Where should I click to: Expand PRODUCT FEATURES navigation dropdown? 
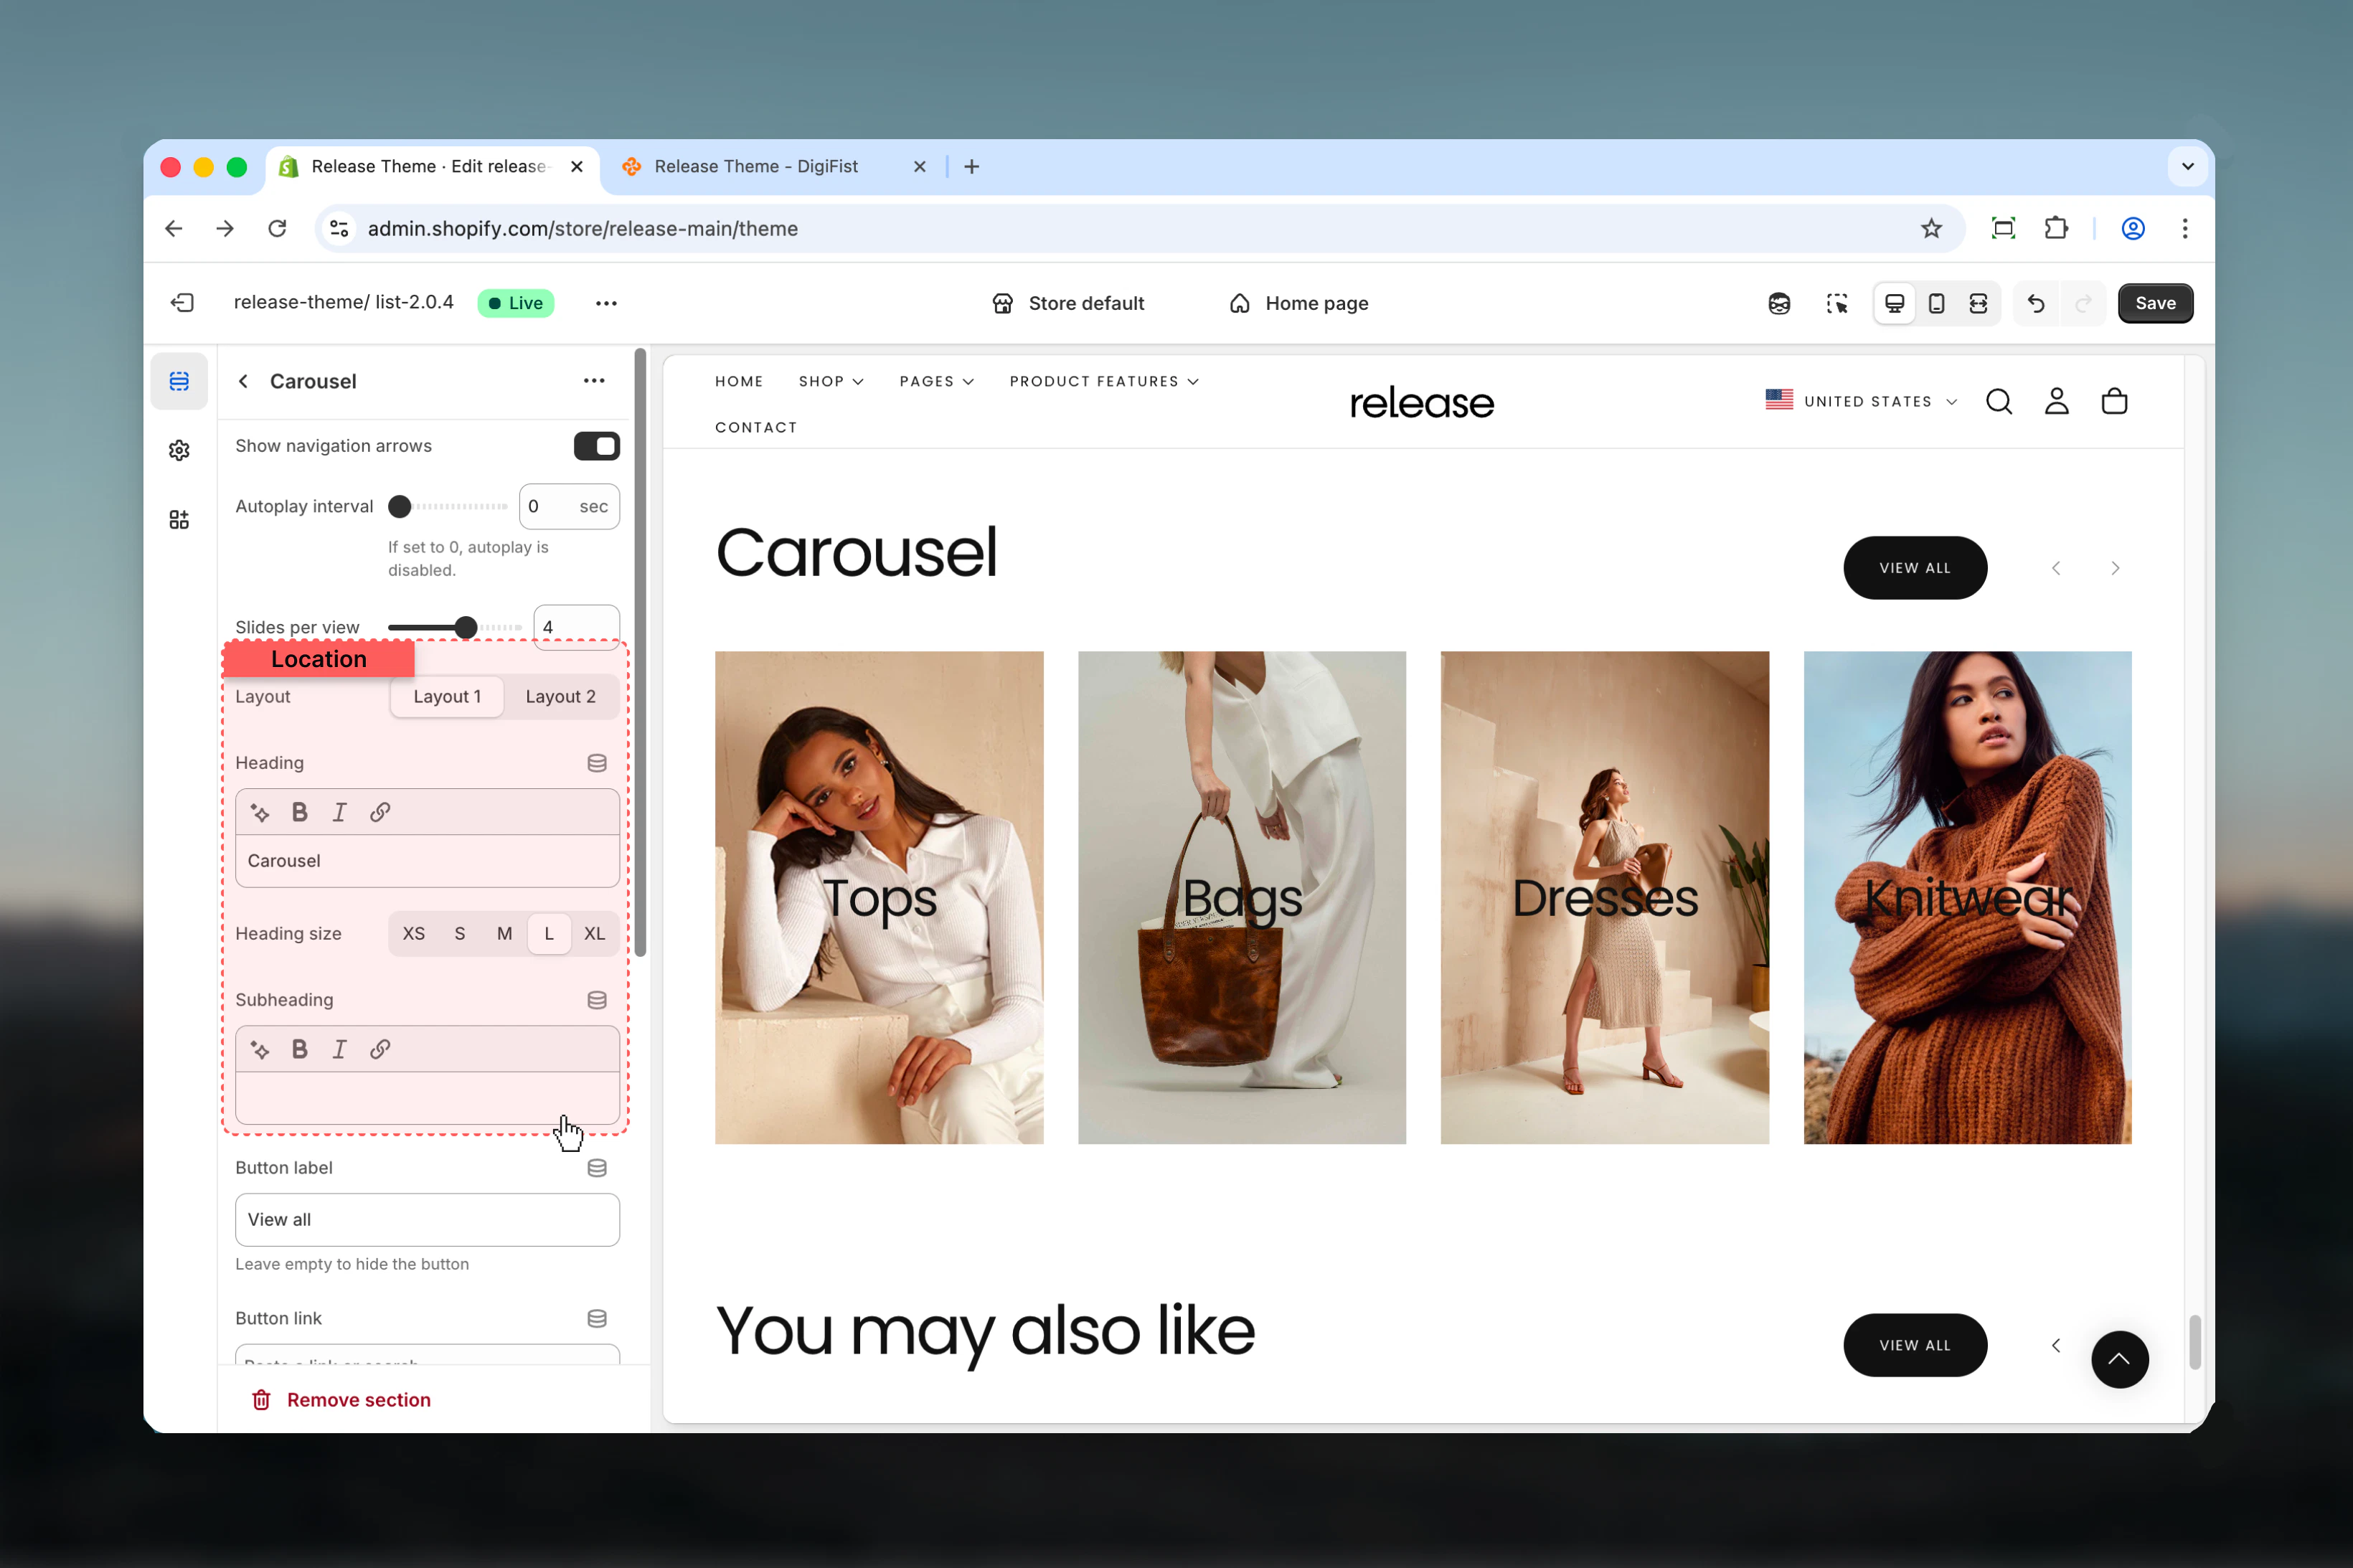click(x=1104, y=381)
